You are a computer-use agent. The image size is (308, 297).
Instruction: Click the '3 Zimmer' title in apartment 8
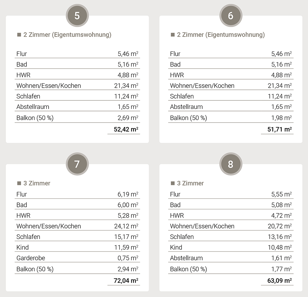tap(191, 183)
